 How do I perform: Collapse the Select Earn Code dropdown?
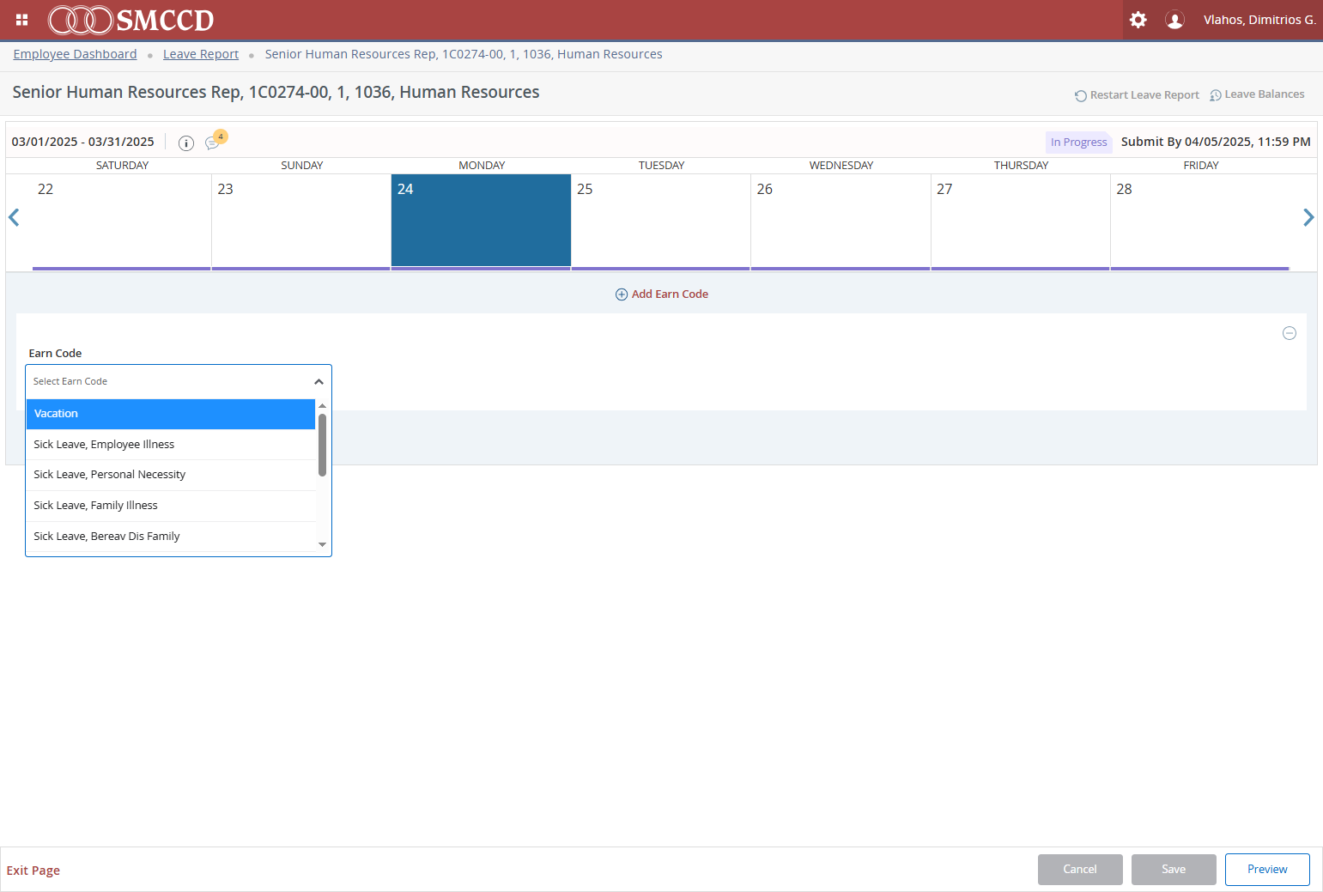point(319,381)
